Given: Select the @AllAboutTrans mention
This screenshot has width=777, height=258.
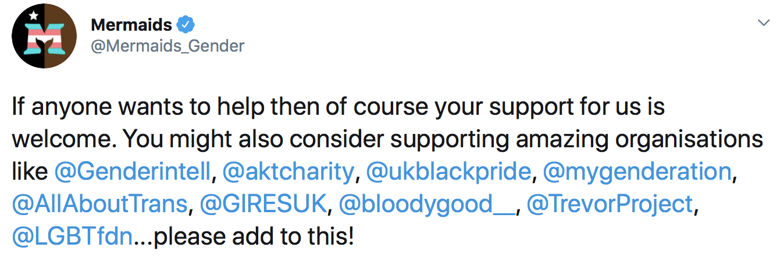Looking at the screenshot, I should pos(102,204).
